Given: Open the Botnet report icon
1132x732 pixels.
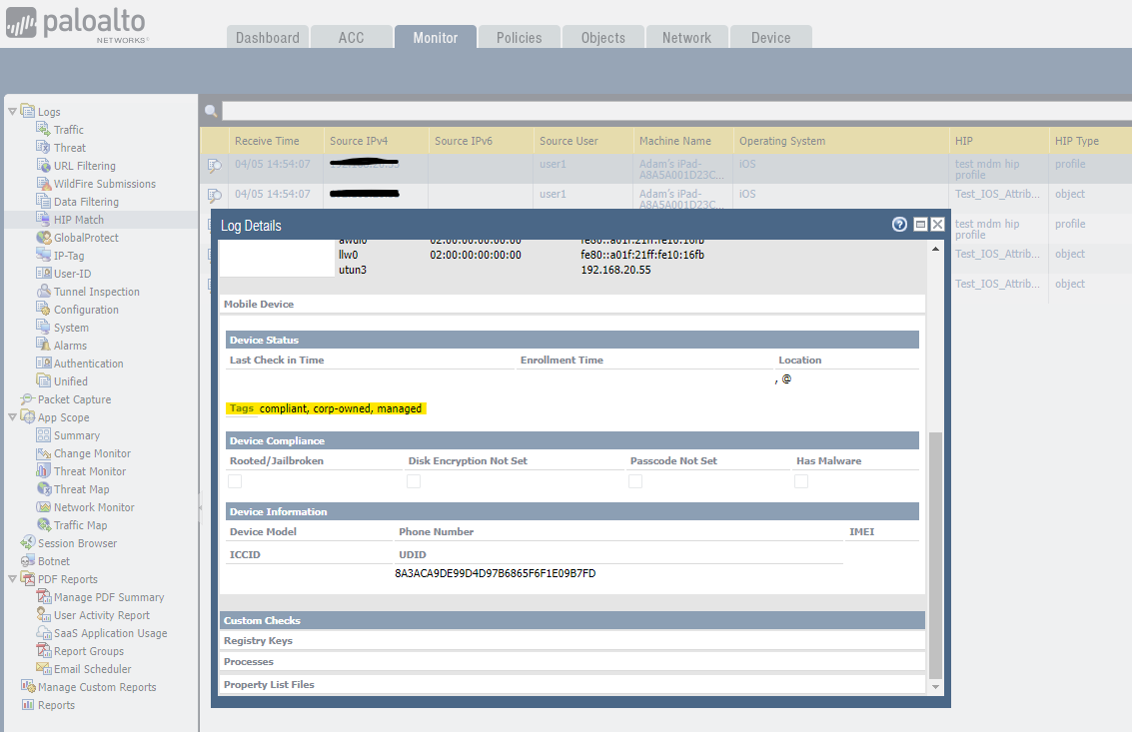Looking at the screenshot, I should (x=29, y=560).
